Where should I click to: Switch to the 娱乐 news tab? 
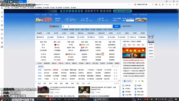point(45,84)
